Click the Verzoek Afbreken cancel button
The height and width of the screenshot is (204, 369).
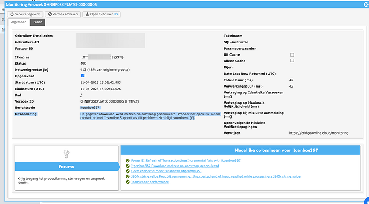pyautogui.click(x=63, y=14)
